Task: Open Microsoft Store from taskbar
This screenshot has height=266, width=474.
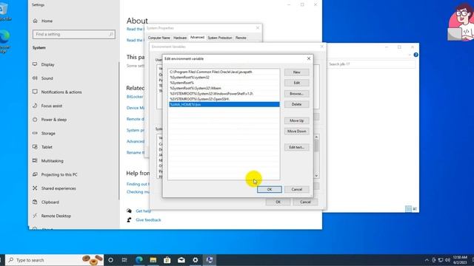Action: pyautogui.click(x=167, y=260)
